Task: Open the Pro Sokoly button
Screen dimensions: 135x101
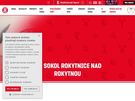Action: click(129, 3)
